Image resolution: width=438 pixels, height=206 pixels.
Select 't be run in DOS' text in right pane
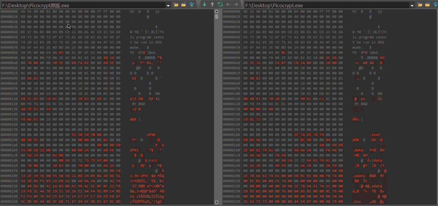point(368,42)
